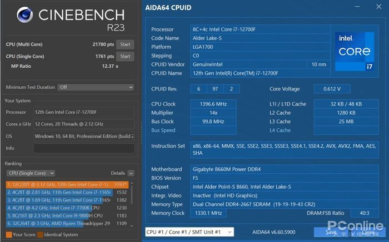Click the Cinebench logo sphere icon
The height and width of the screenshot is (242, 389).
click(25, 14)
